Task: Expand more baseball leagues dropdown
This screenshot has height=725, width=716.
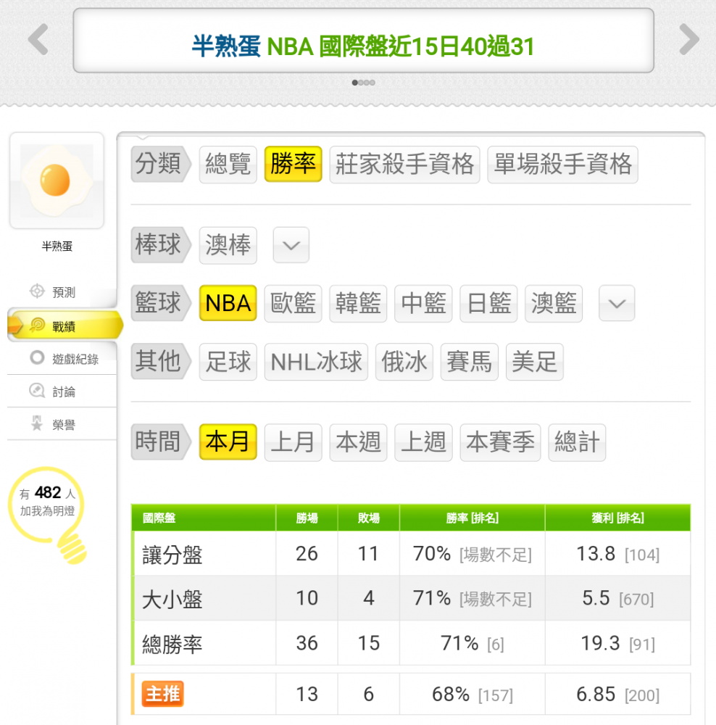Action: coord(291,245)
